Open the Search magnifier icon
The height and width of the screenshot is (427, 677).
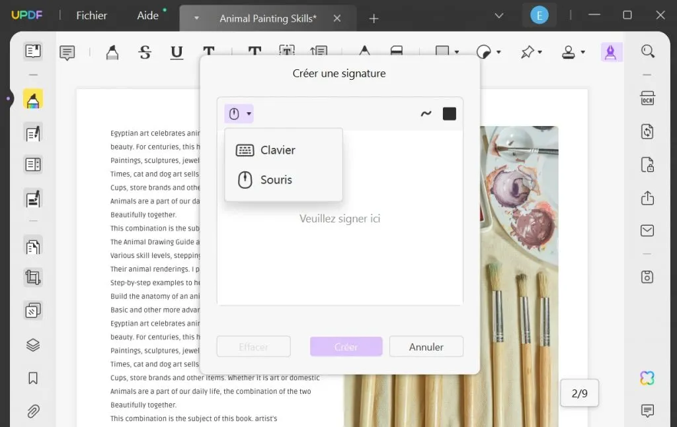click(x=647, y=51)
